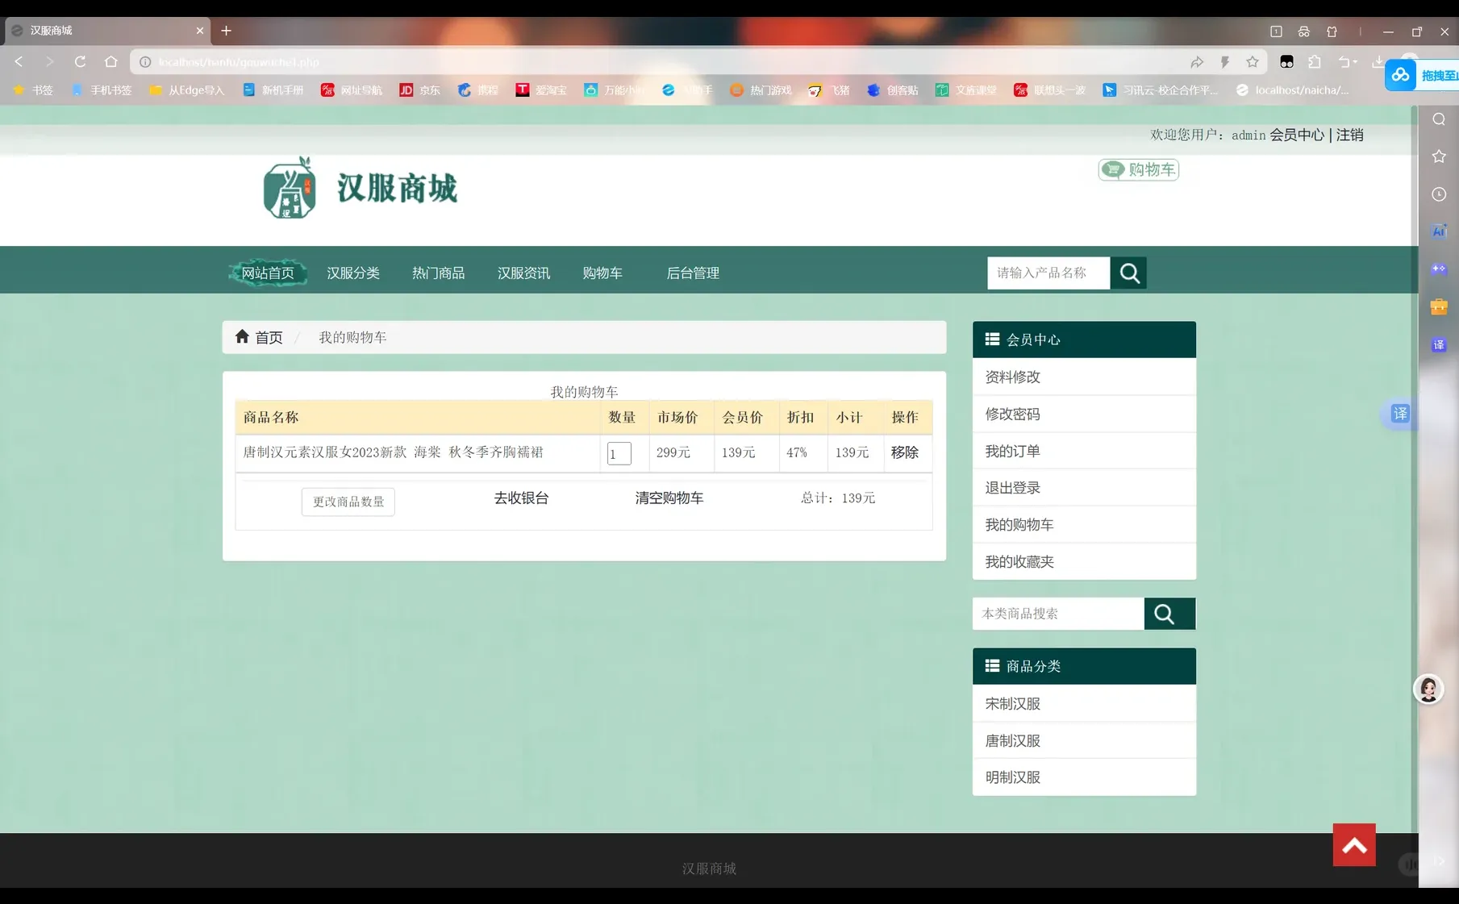Open the browser home page
This screenshot has width=1459, height=904.
[111, 62]
